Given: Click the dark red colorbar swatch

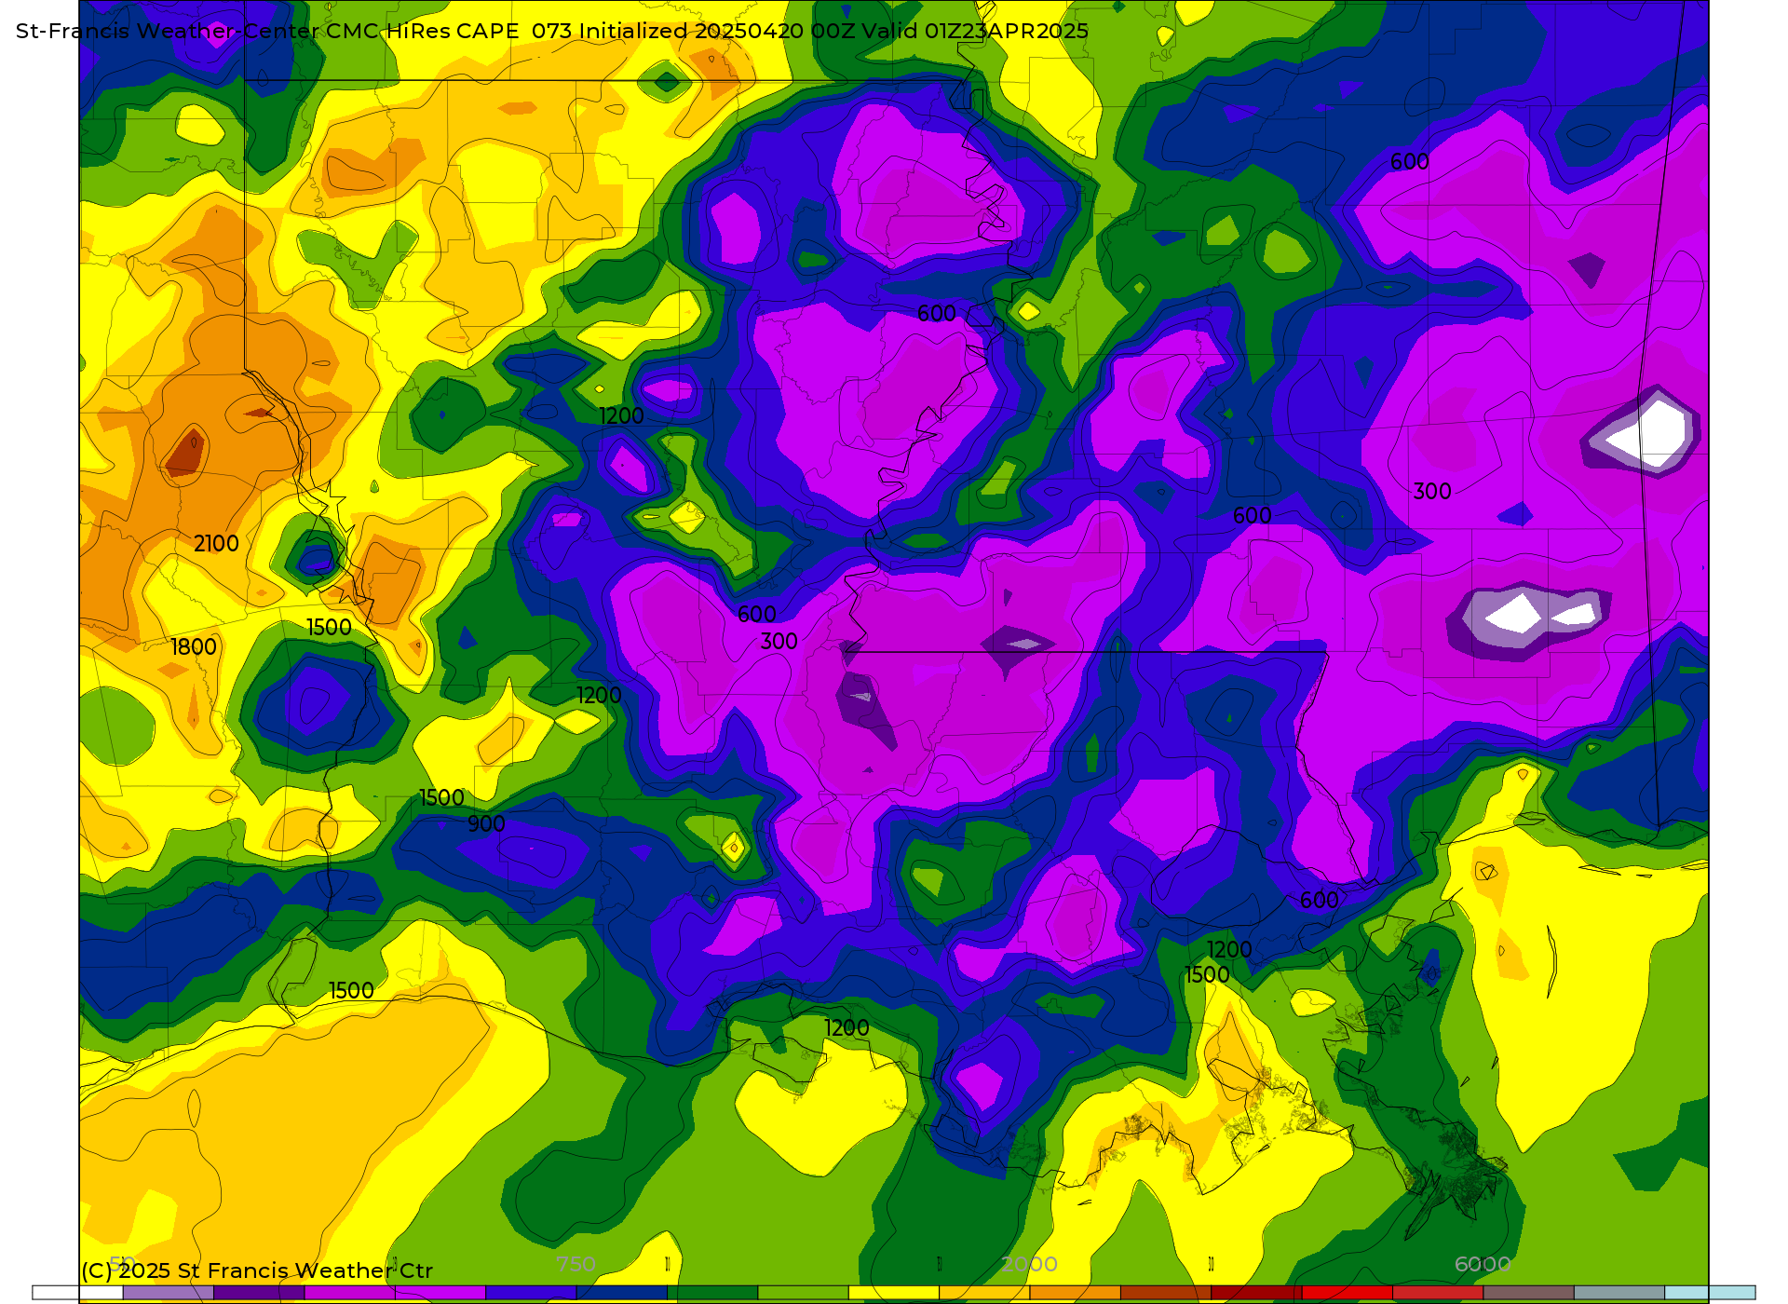Looking at the screenshot, I should pos(1257,1293).
